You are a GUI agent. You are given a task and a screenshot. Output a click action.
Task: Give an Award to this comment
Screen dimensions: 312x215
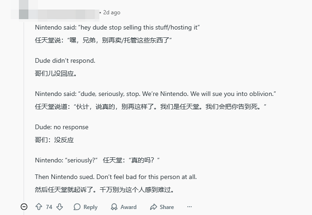pyautogui.click(x=123, y=207)
